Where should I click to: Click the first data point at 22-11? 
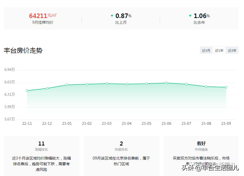pyautogui.click(x=27, y=91)
